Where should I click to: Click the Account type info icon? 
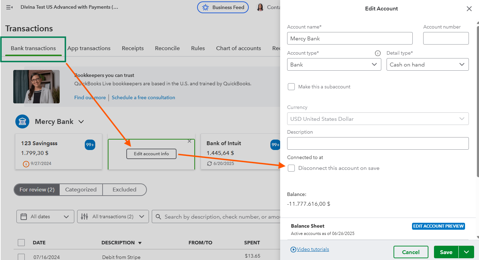click(x=377, y=53)
